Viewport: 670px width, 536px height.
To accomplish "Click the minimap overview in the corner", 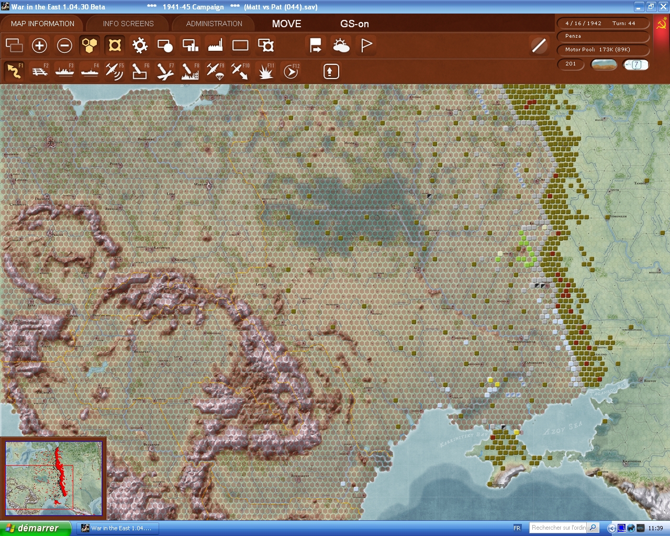I will click(x=53, y=478).
